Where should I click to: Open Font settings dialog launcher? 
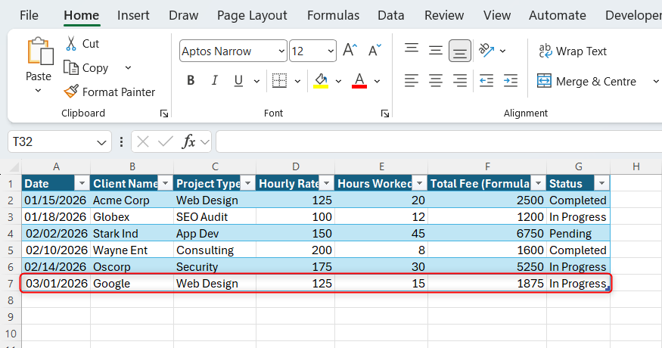pos(384,113)
